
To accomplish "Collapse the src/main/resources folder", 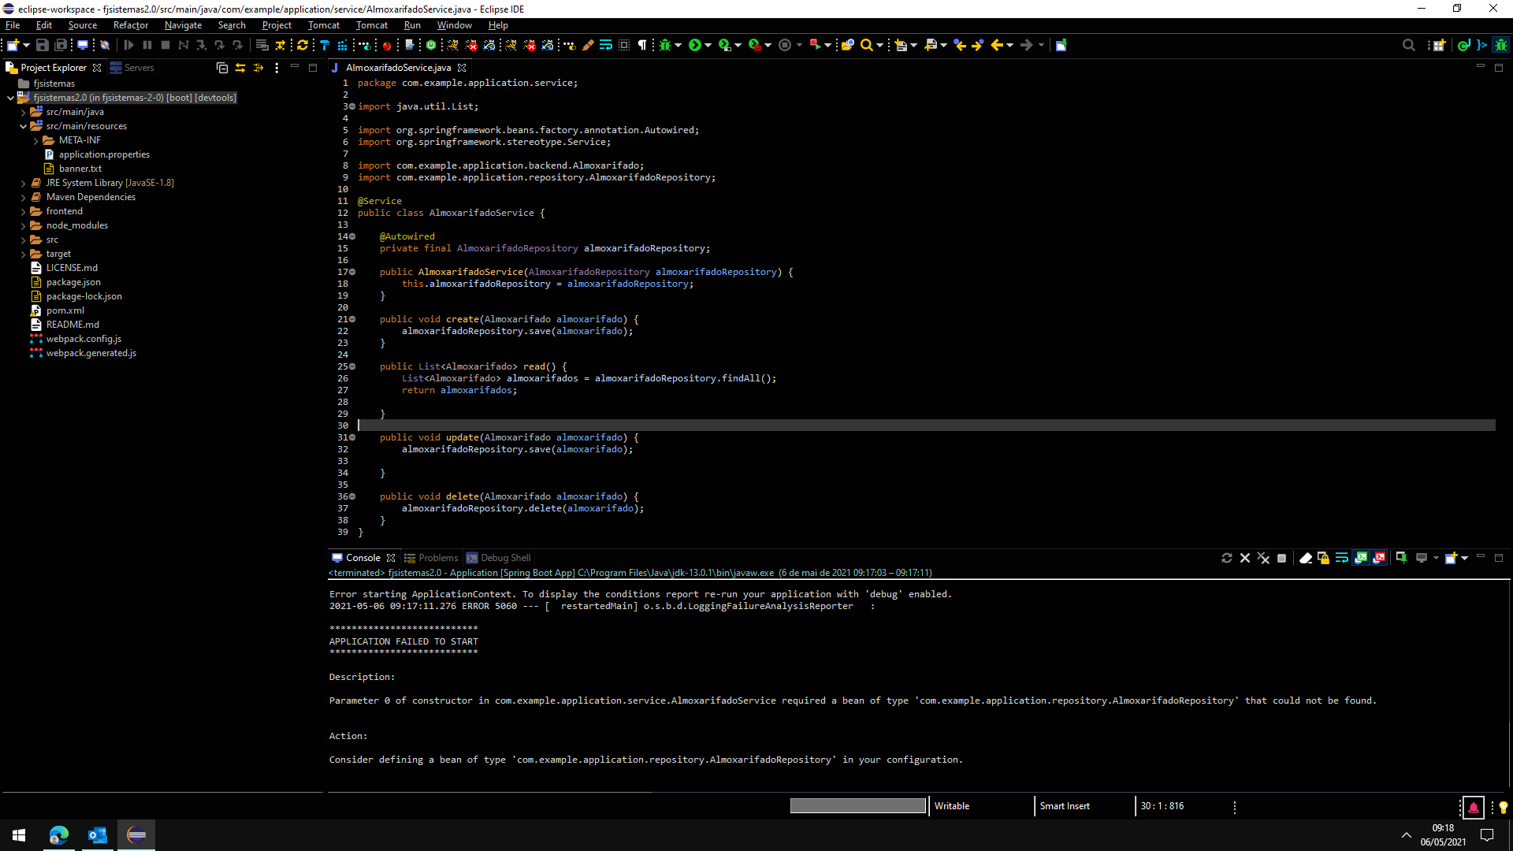I will pyautogui.click(x=24, y=126).
